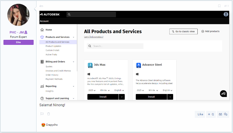Click the 3ds Max product icon
Image resolution: width=233 pixels, height=133 pixels.
(x=90, y=65)
